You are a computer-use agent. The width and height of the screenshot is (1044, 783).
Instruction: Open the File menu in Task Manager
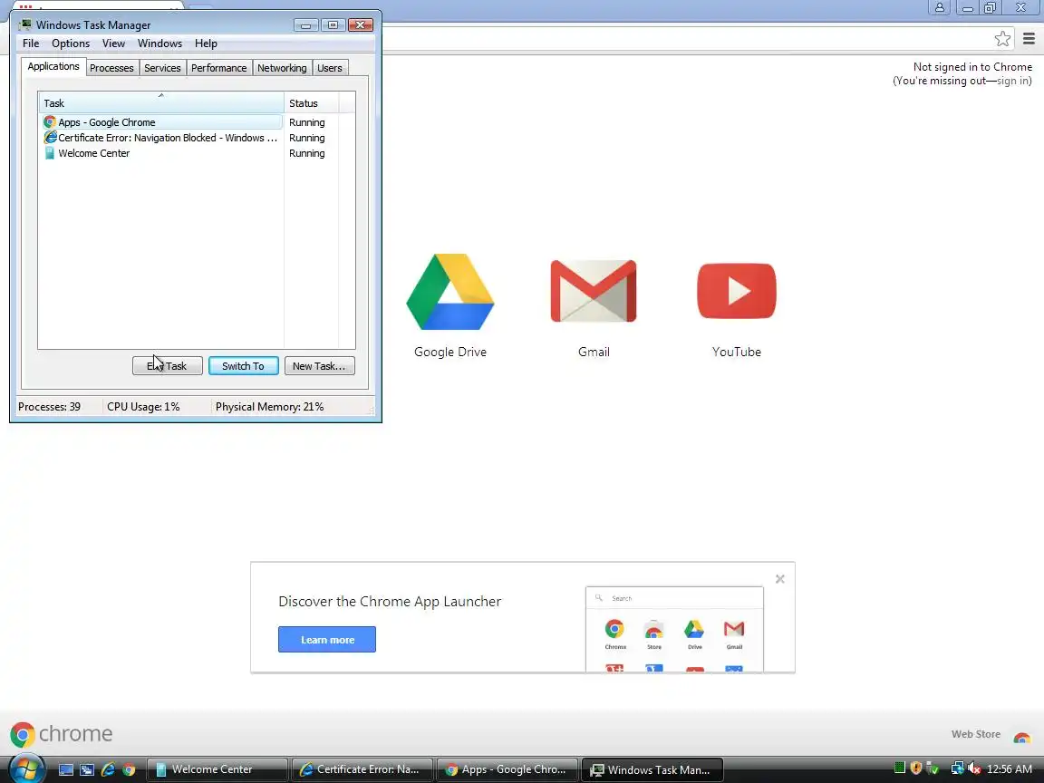pos(31,43)
